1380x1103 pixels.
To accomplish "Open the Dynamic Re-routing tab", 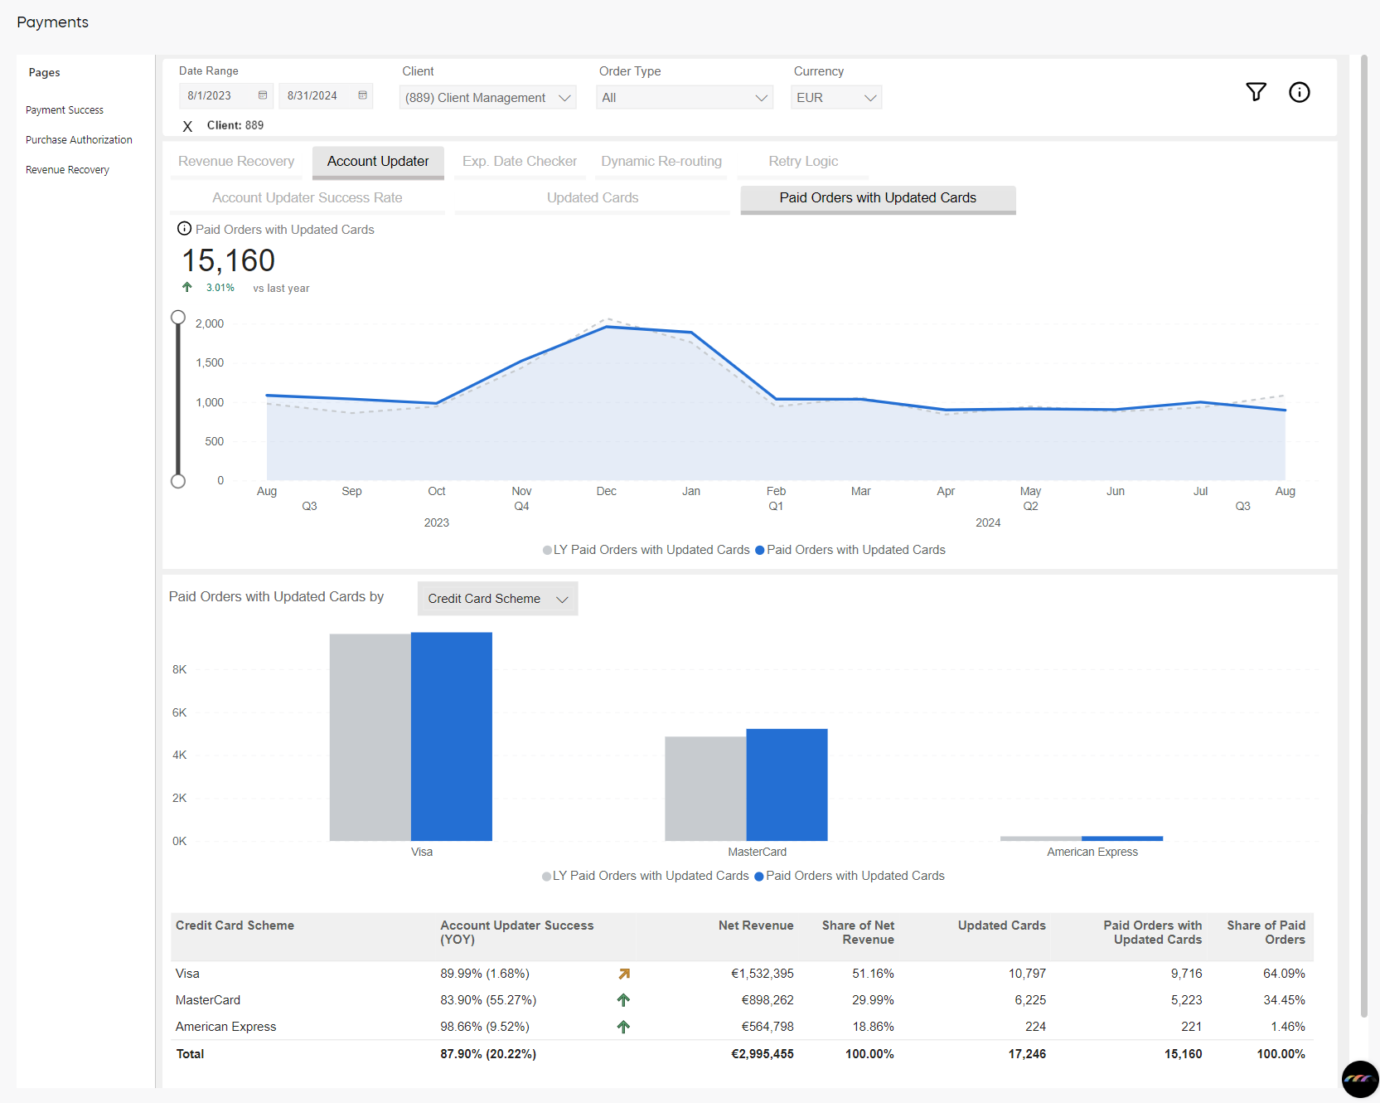I will coord(661,162).
